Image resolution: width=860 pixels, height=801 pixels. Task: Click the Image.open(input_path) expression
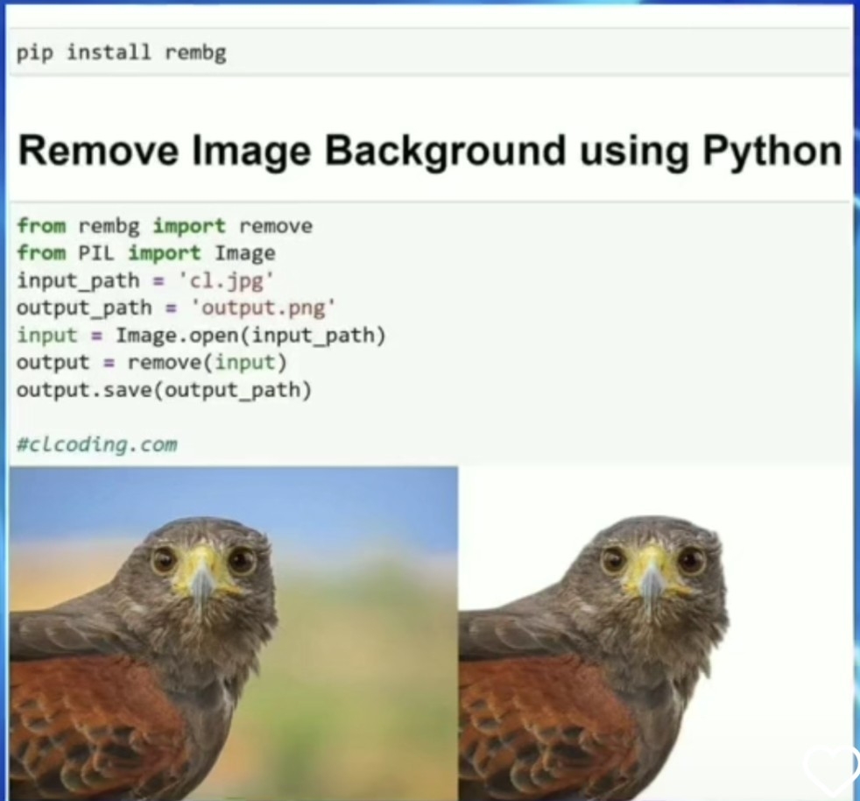click(x=250, y=335)
